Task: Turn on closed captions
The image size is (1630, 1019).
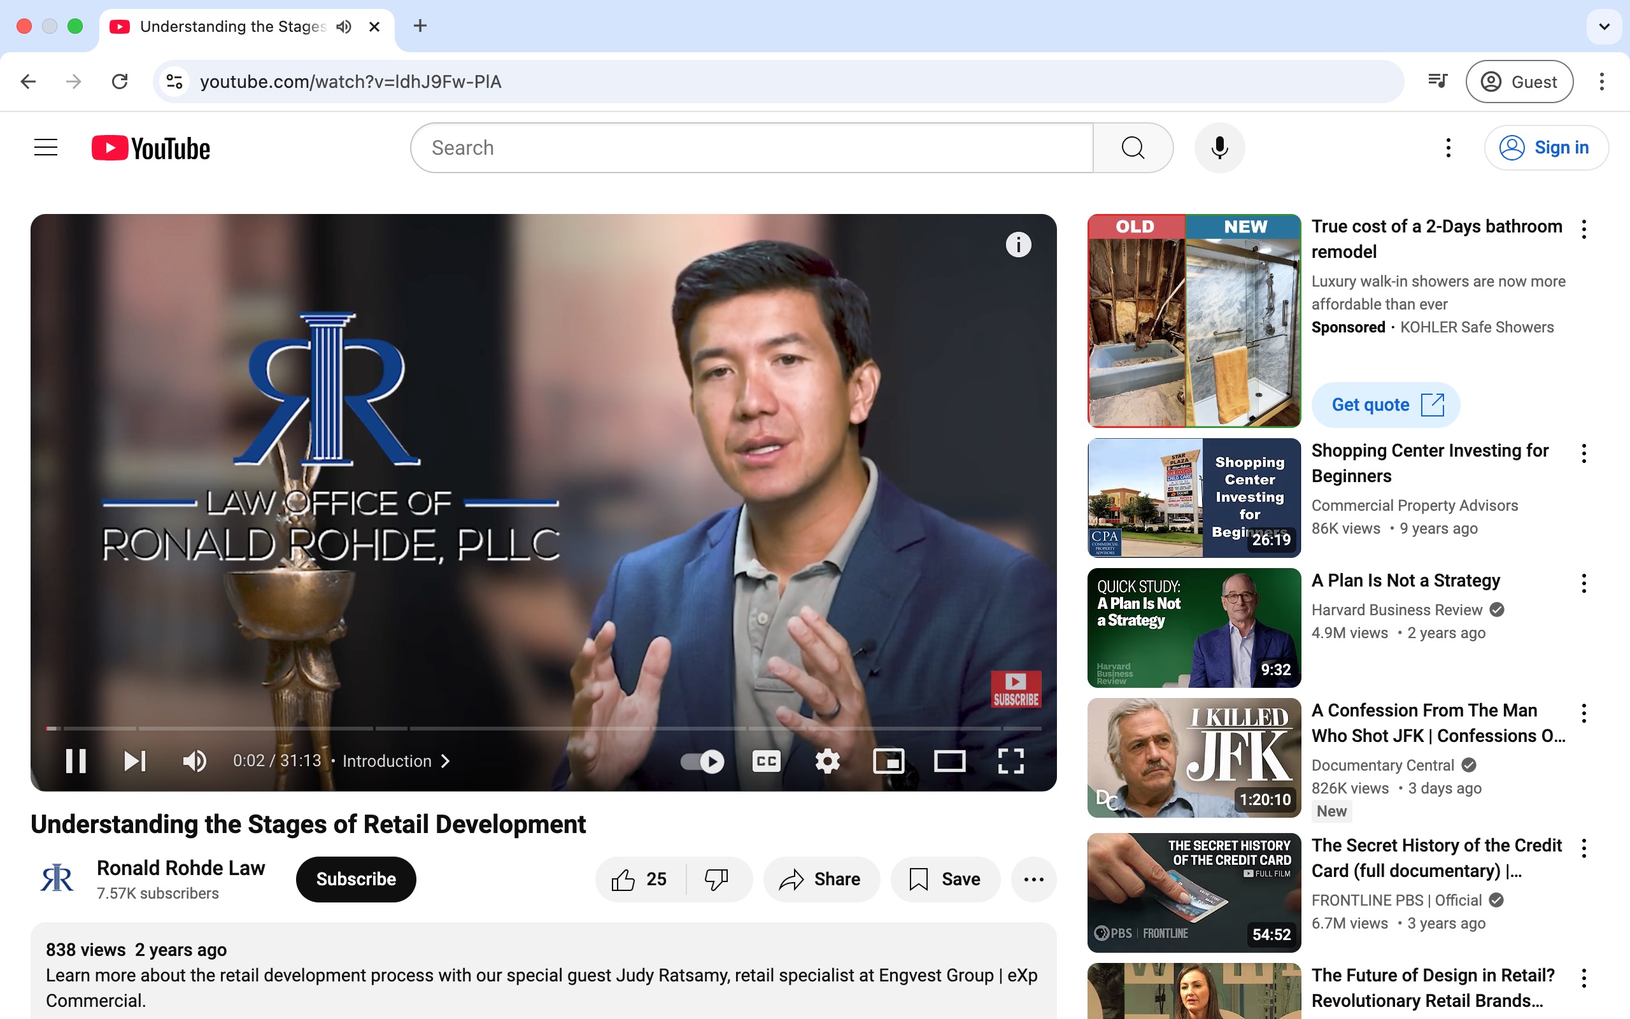Action: tap(766, 761)
